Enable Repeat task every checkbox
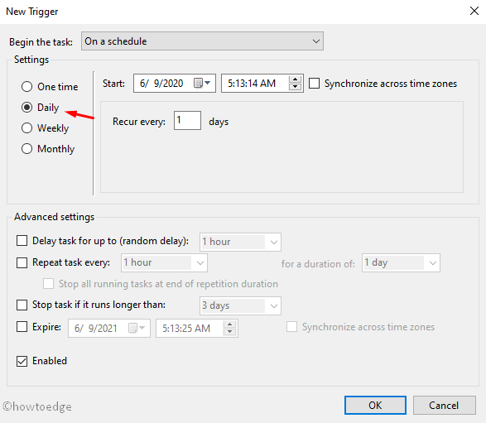 (x=22, y=262)
